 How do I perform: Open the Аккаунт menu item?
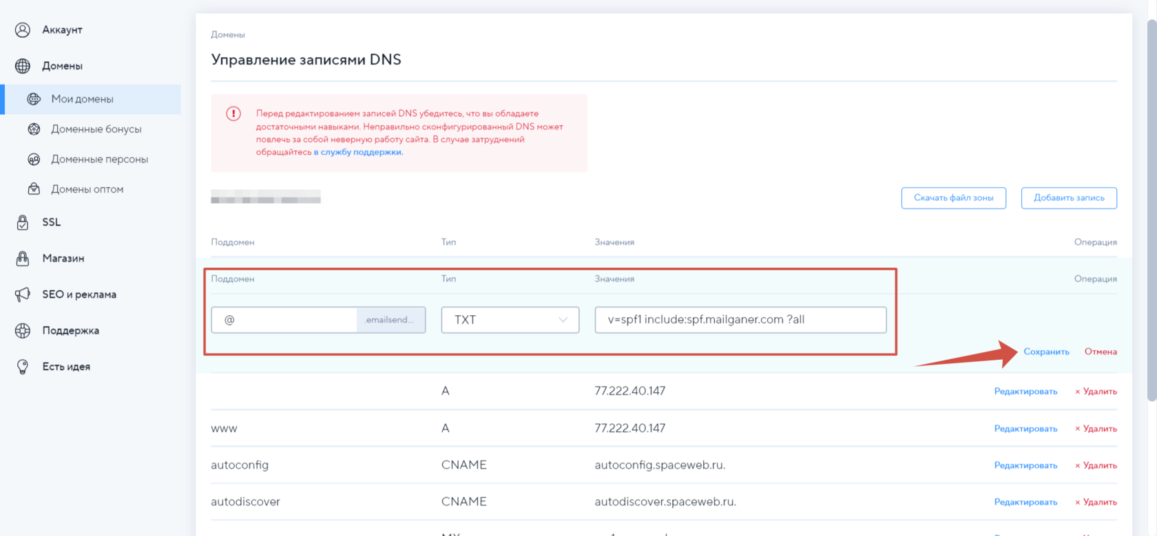62,30
